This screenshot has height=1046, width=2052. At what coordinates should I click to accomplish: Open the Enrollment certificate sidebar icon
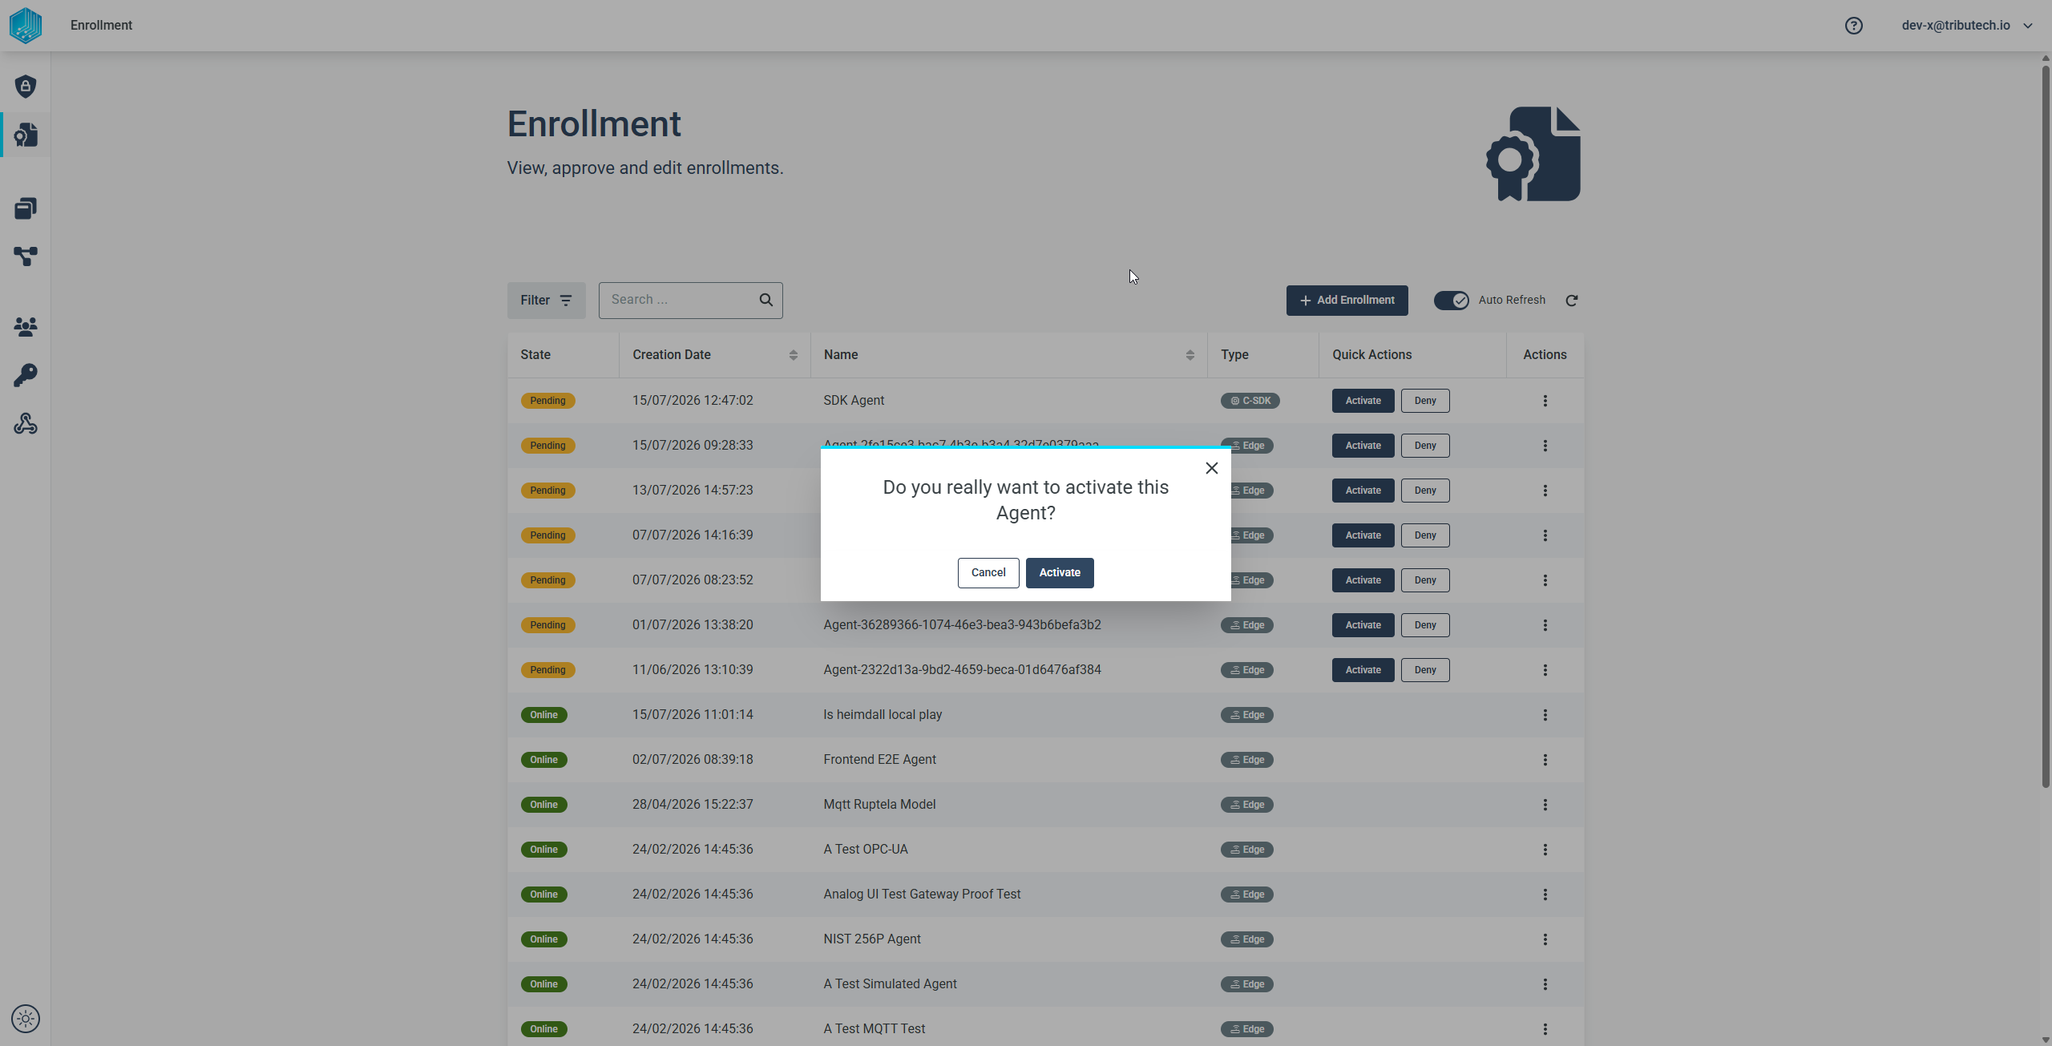pyautogui.click(x=26, y=135)
